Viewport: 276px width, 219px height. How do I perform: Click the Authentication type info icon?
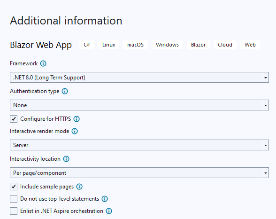click(65, 91)
